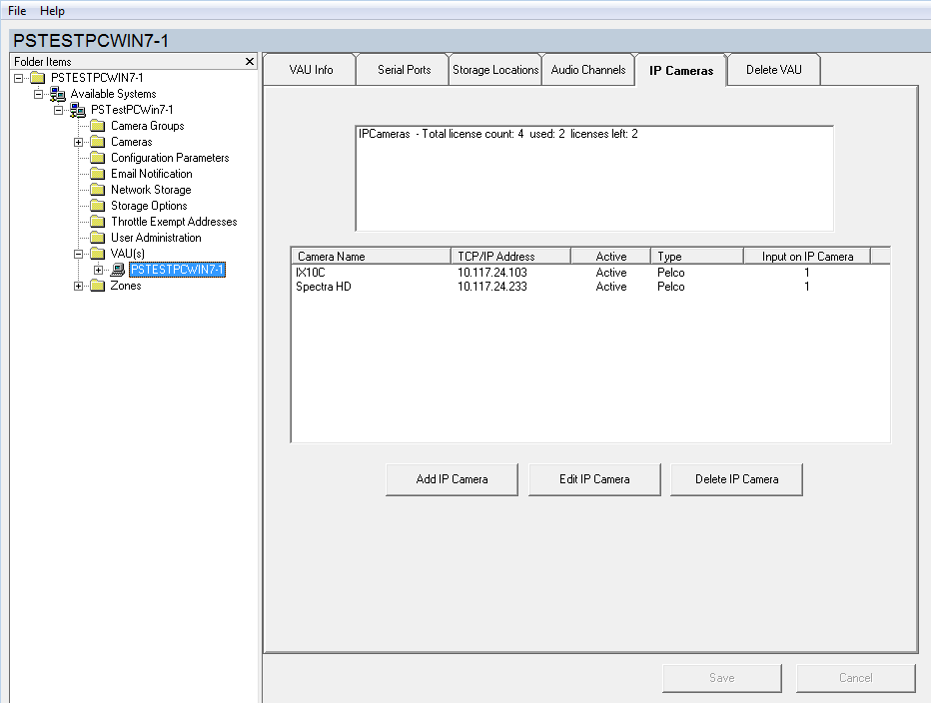Image resolution: width=931 pixels, height=703 pixels.
Task: Select the Spectra HD camera row
Action: (324, 287)
